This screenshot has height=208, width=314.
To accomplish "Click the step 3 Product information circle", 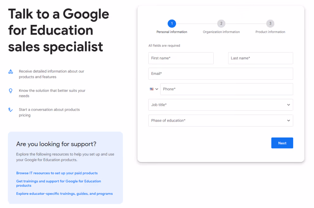I will click(x=270, y=23).
